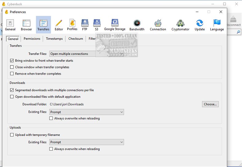Enable Remove when transfer completes

[12, 73]
